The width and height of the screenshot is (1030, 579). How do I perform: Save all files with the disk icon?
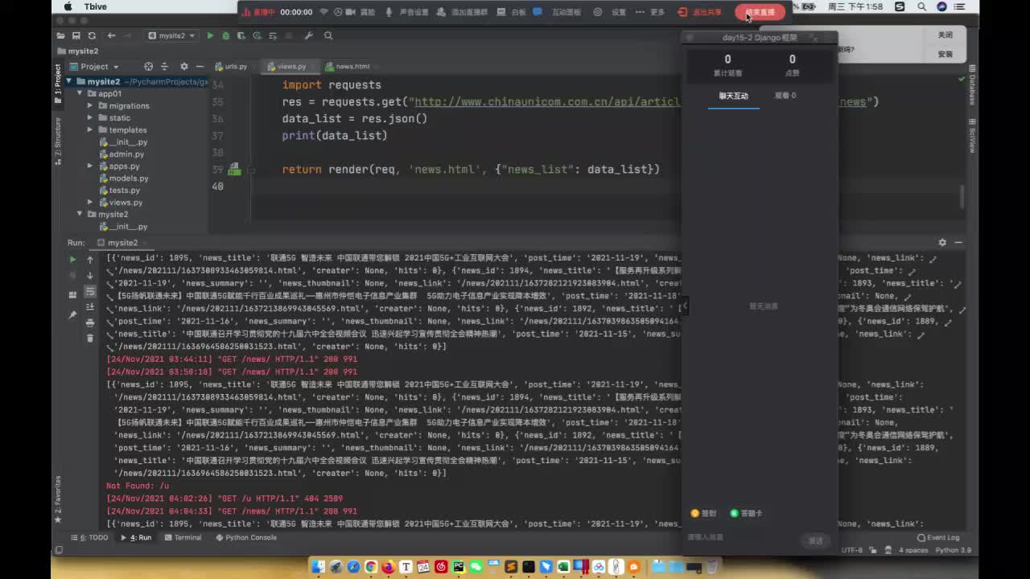(x=76, y=35)
